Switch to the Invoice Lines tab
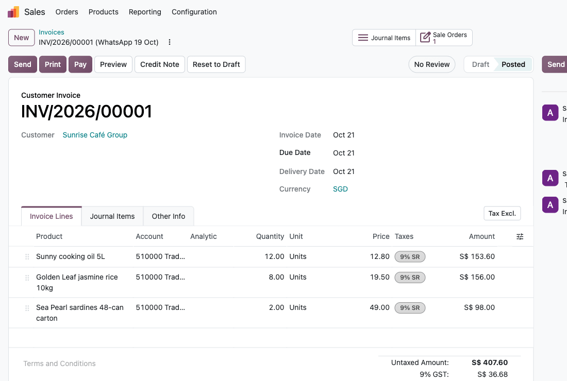The width and height of the screenshot is (567, 381). tap(52, 216)
